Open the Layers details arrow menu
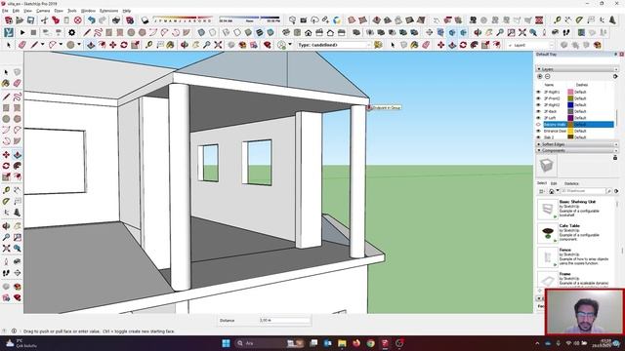This screenshot has width=625, height=351. pyautogui.click(x=615, y=76)
